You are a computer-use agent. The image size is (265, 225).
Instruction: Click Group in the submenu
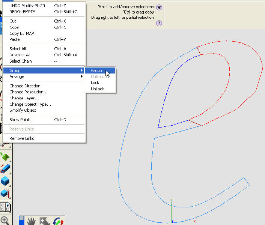[100, 70]
